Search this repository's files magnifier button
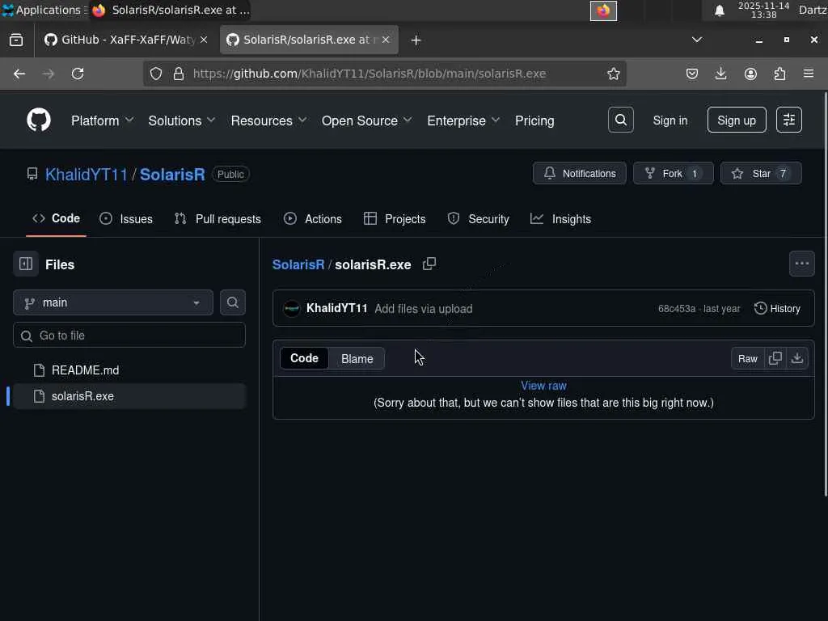The height and width of the screenshot is (621, 828). tap(232, 302)
